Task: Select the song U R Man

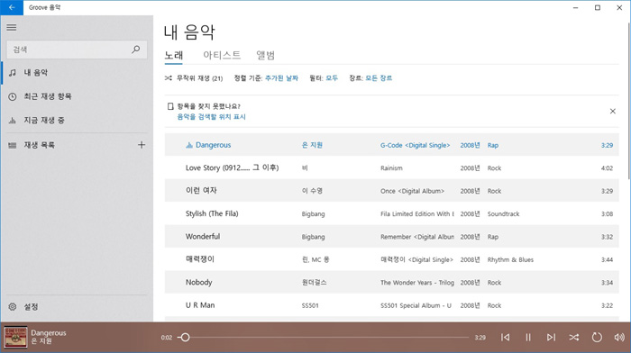Action: click(x=391, y=305)
